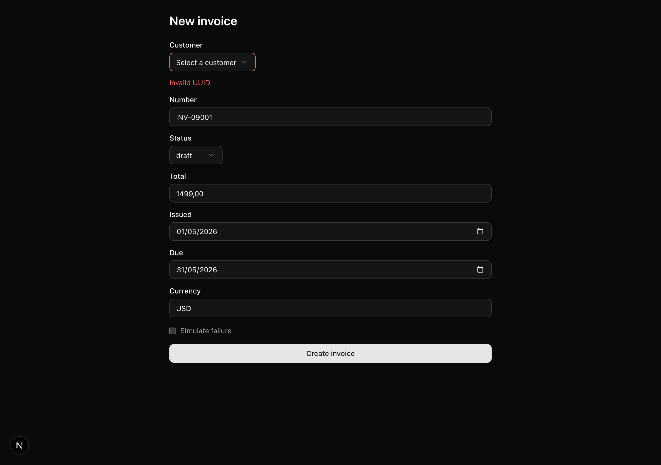Click the Due field label
This screenshot has height=465, width=661.
coord(176,253)
